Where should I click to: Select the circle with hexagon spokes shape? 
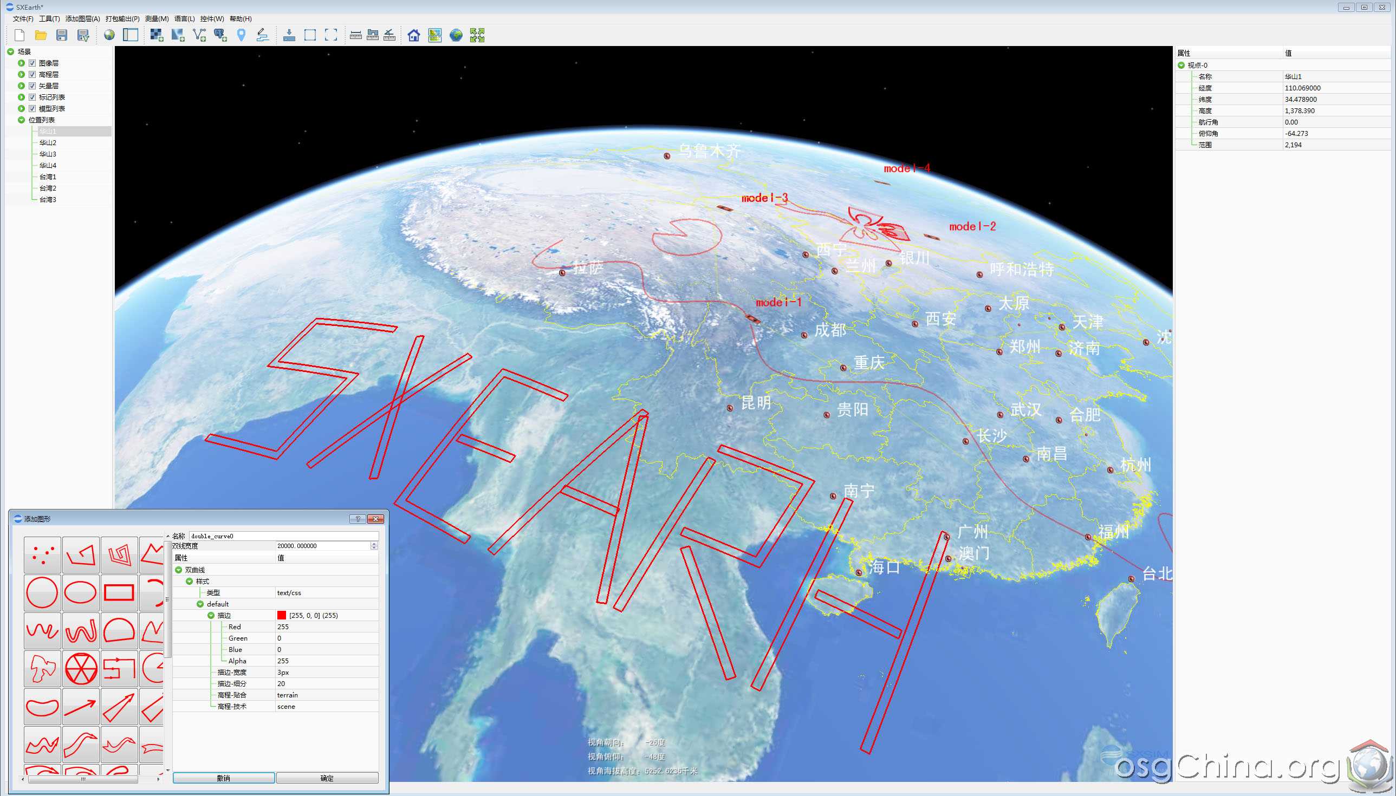click(x=80, y=669)
